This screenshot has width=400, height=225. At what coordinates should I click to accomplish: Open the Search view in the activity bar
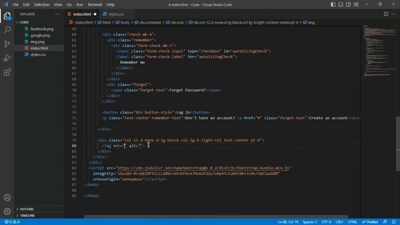[x=7, y=30]
